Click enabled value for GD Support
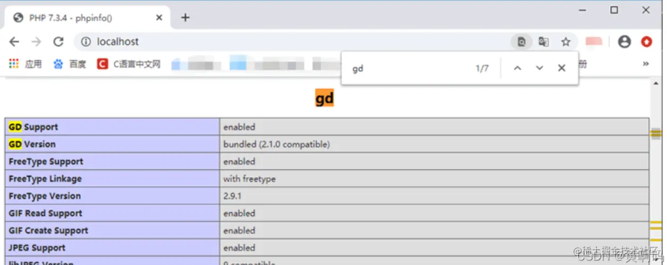This screenshot has width=667, height=265. [239, 127]
